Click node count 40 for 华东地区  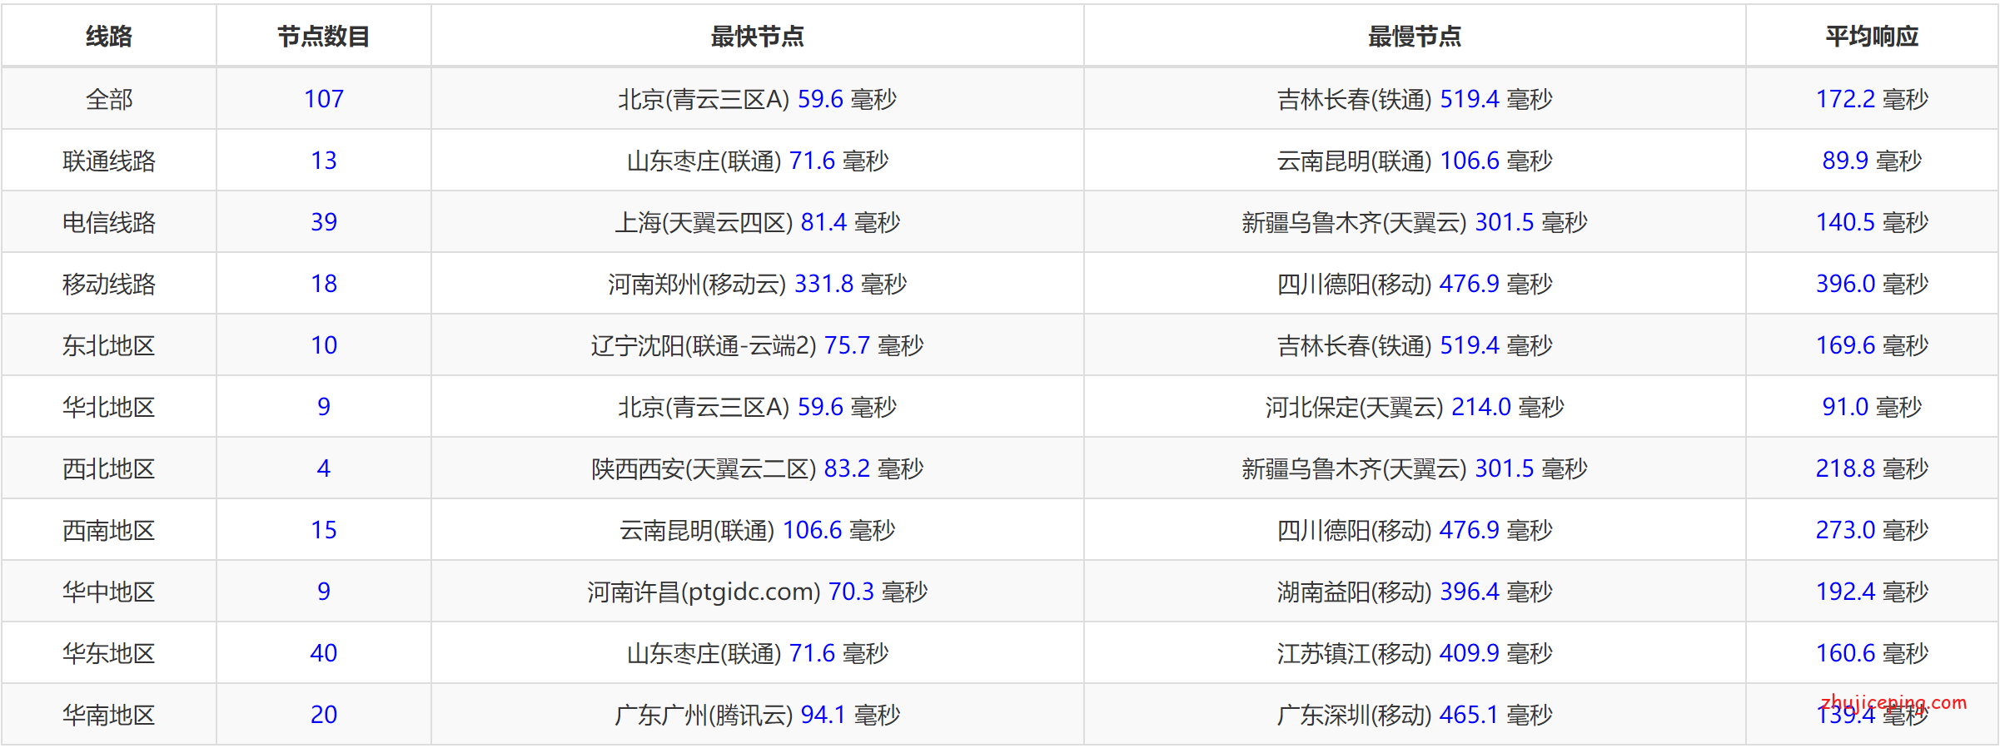pos(324,653)
